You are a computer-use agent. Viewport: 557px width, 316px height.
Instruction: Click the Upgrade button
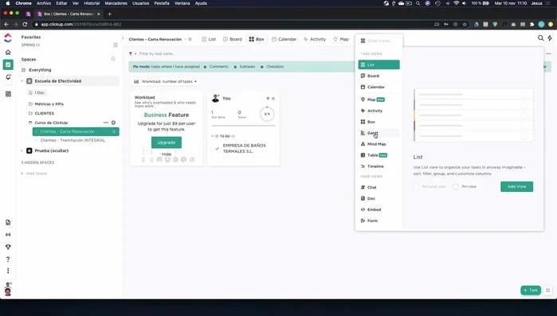(167, 142)
